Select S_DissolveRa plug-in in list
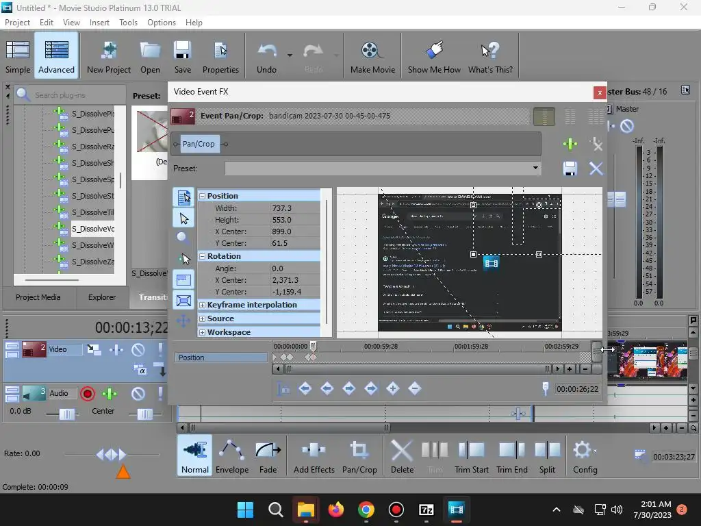Screen dimensions: 701x526 [x=93, y=147]
